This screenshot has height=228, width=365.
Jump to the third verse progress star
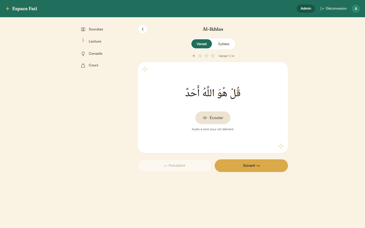[x=206, y=56]
